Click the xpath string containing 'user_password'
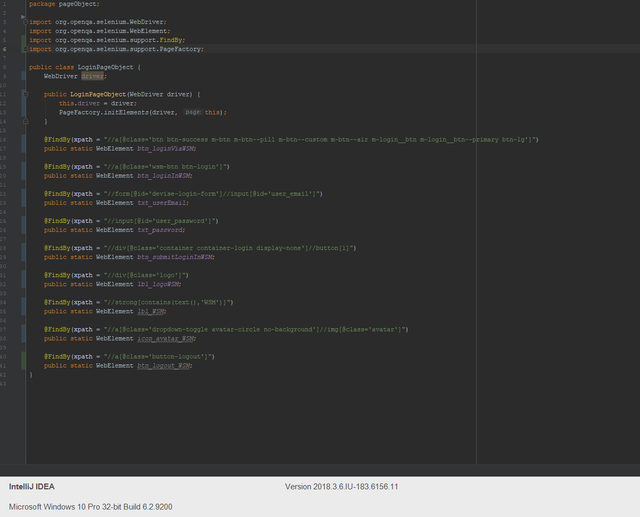640x517 pixels. [x=160, y=221]
